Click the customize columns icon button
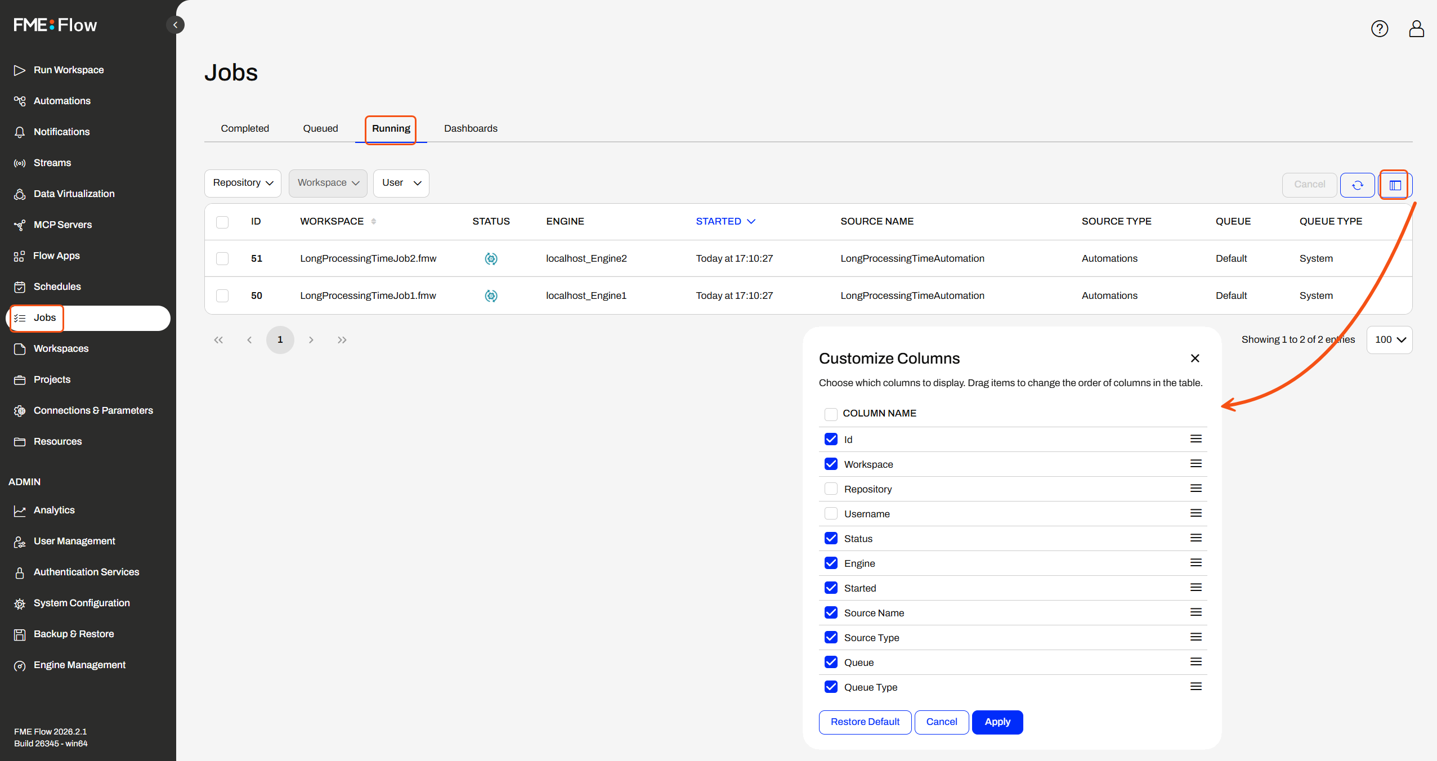This screenshot has width=1437, height=761. tap(1395, 185)
